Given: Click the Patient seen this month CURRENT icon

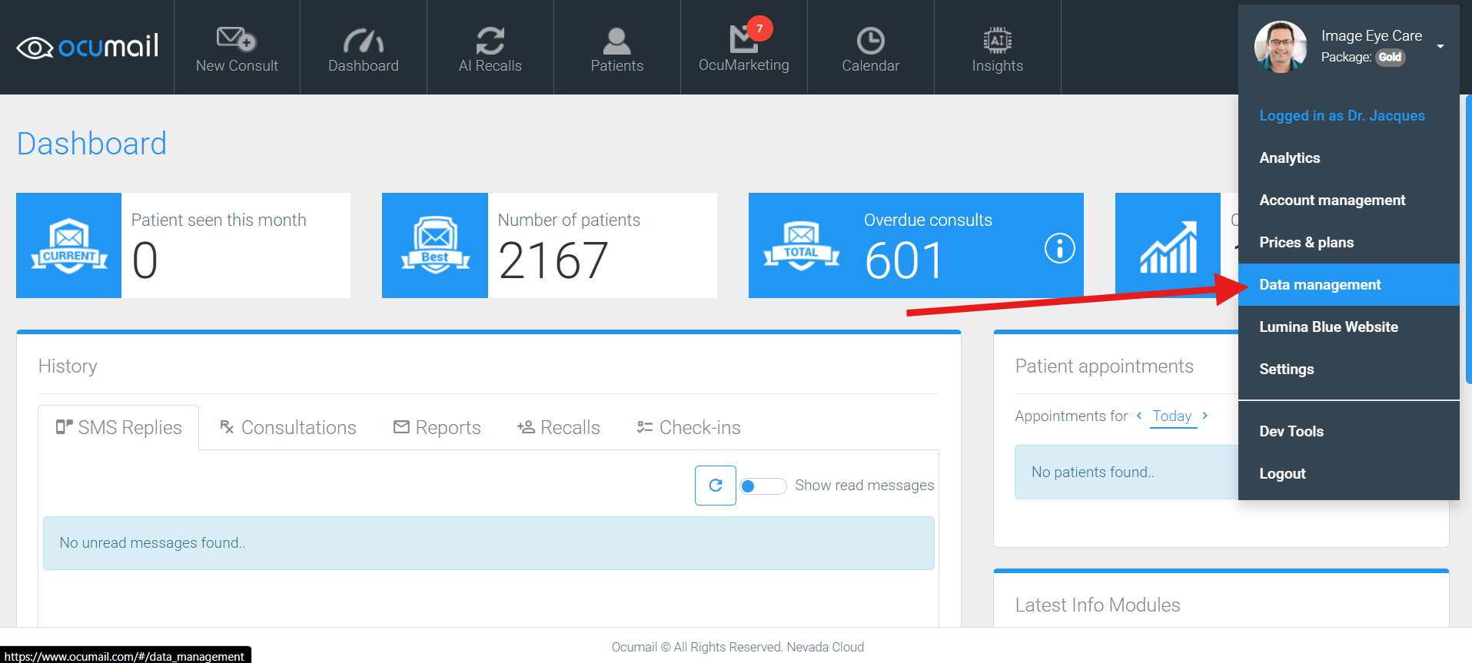Looking at the screenshot, I should (x=69, y=245).
